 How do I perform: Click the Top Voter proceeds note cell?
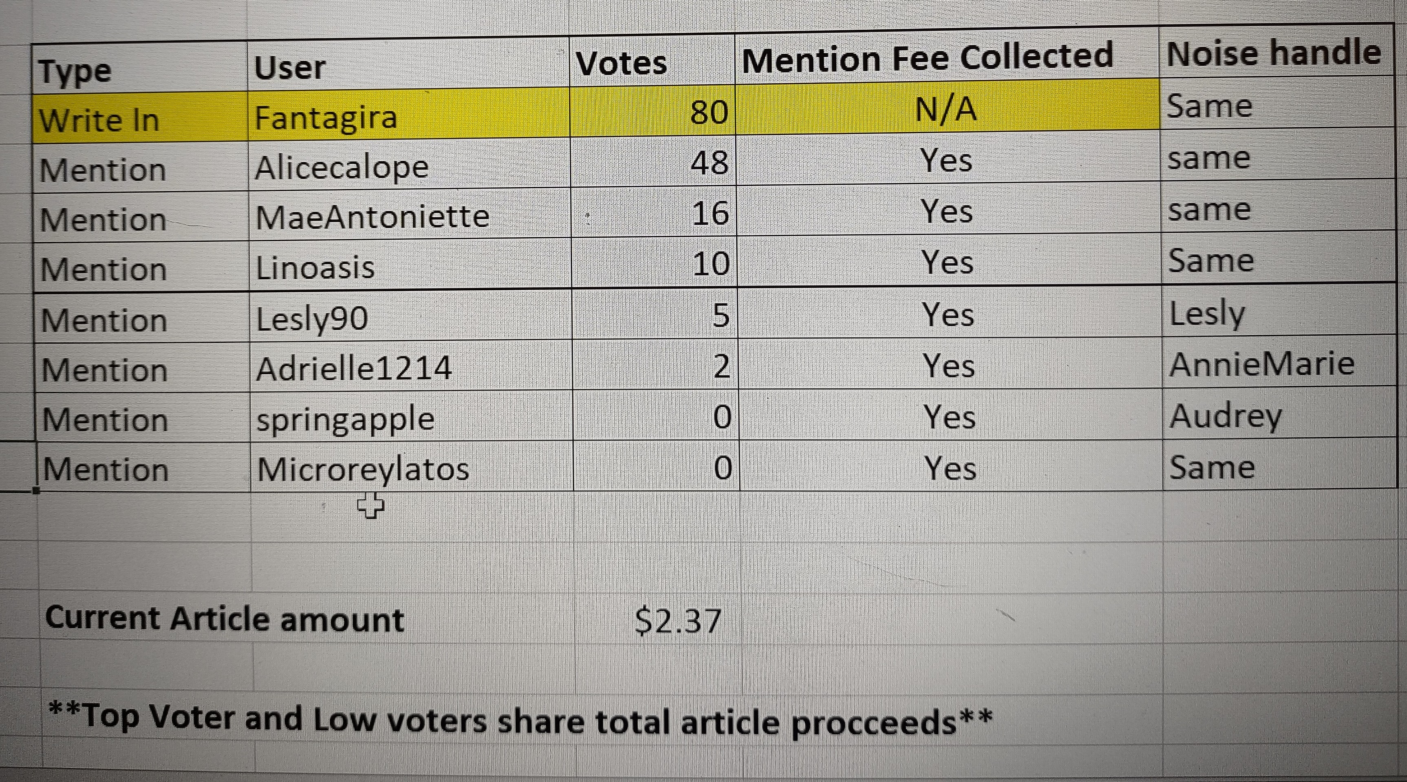[520, 720]
